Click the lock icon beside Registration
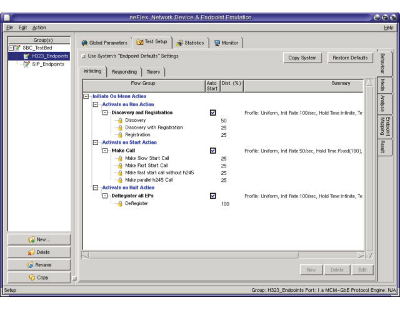400x310 pixels. [120, 135]
